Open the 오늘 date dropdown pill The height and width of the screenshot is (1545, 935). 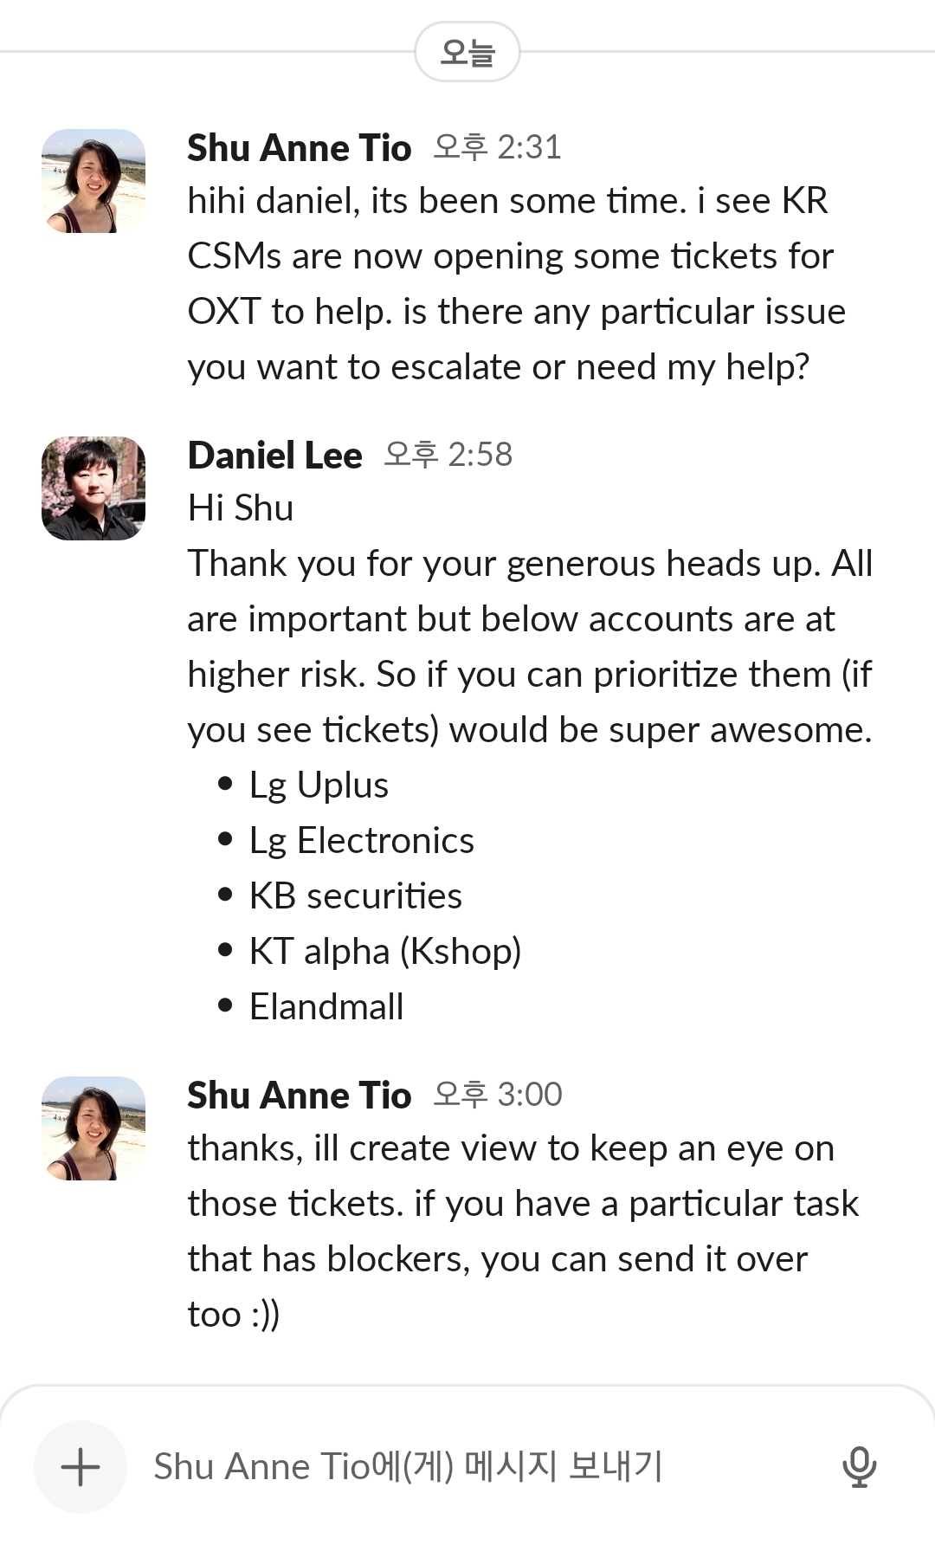tap(467, 53)
